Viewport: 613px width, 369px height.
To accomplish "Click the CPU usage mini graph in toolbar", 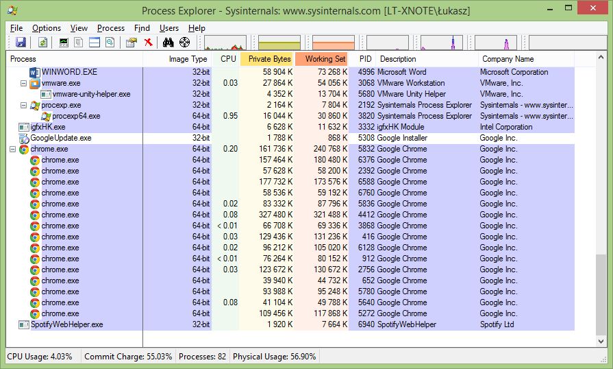I will [225, 43].
